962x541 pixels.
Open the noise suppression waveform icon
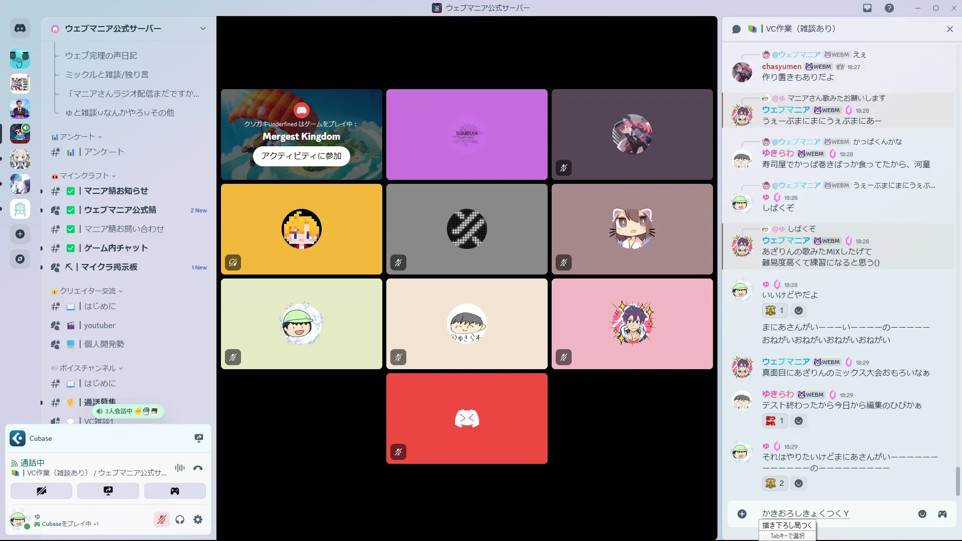click(x=179, y=468)
